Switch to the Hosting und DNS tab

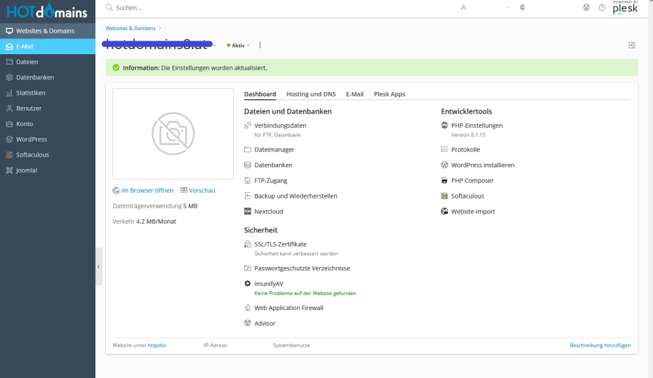[311, 94]
